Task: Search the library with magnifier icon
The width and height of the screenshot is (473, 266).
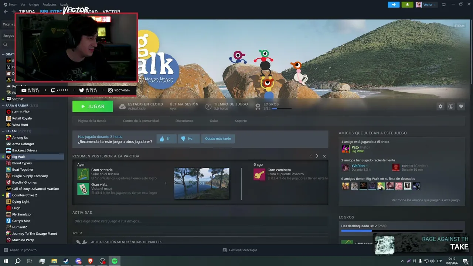Action: [5, 45]
